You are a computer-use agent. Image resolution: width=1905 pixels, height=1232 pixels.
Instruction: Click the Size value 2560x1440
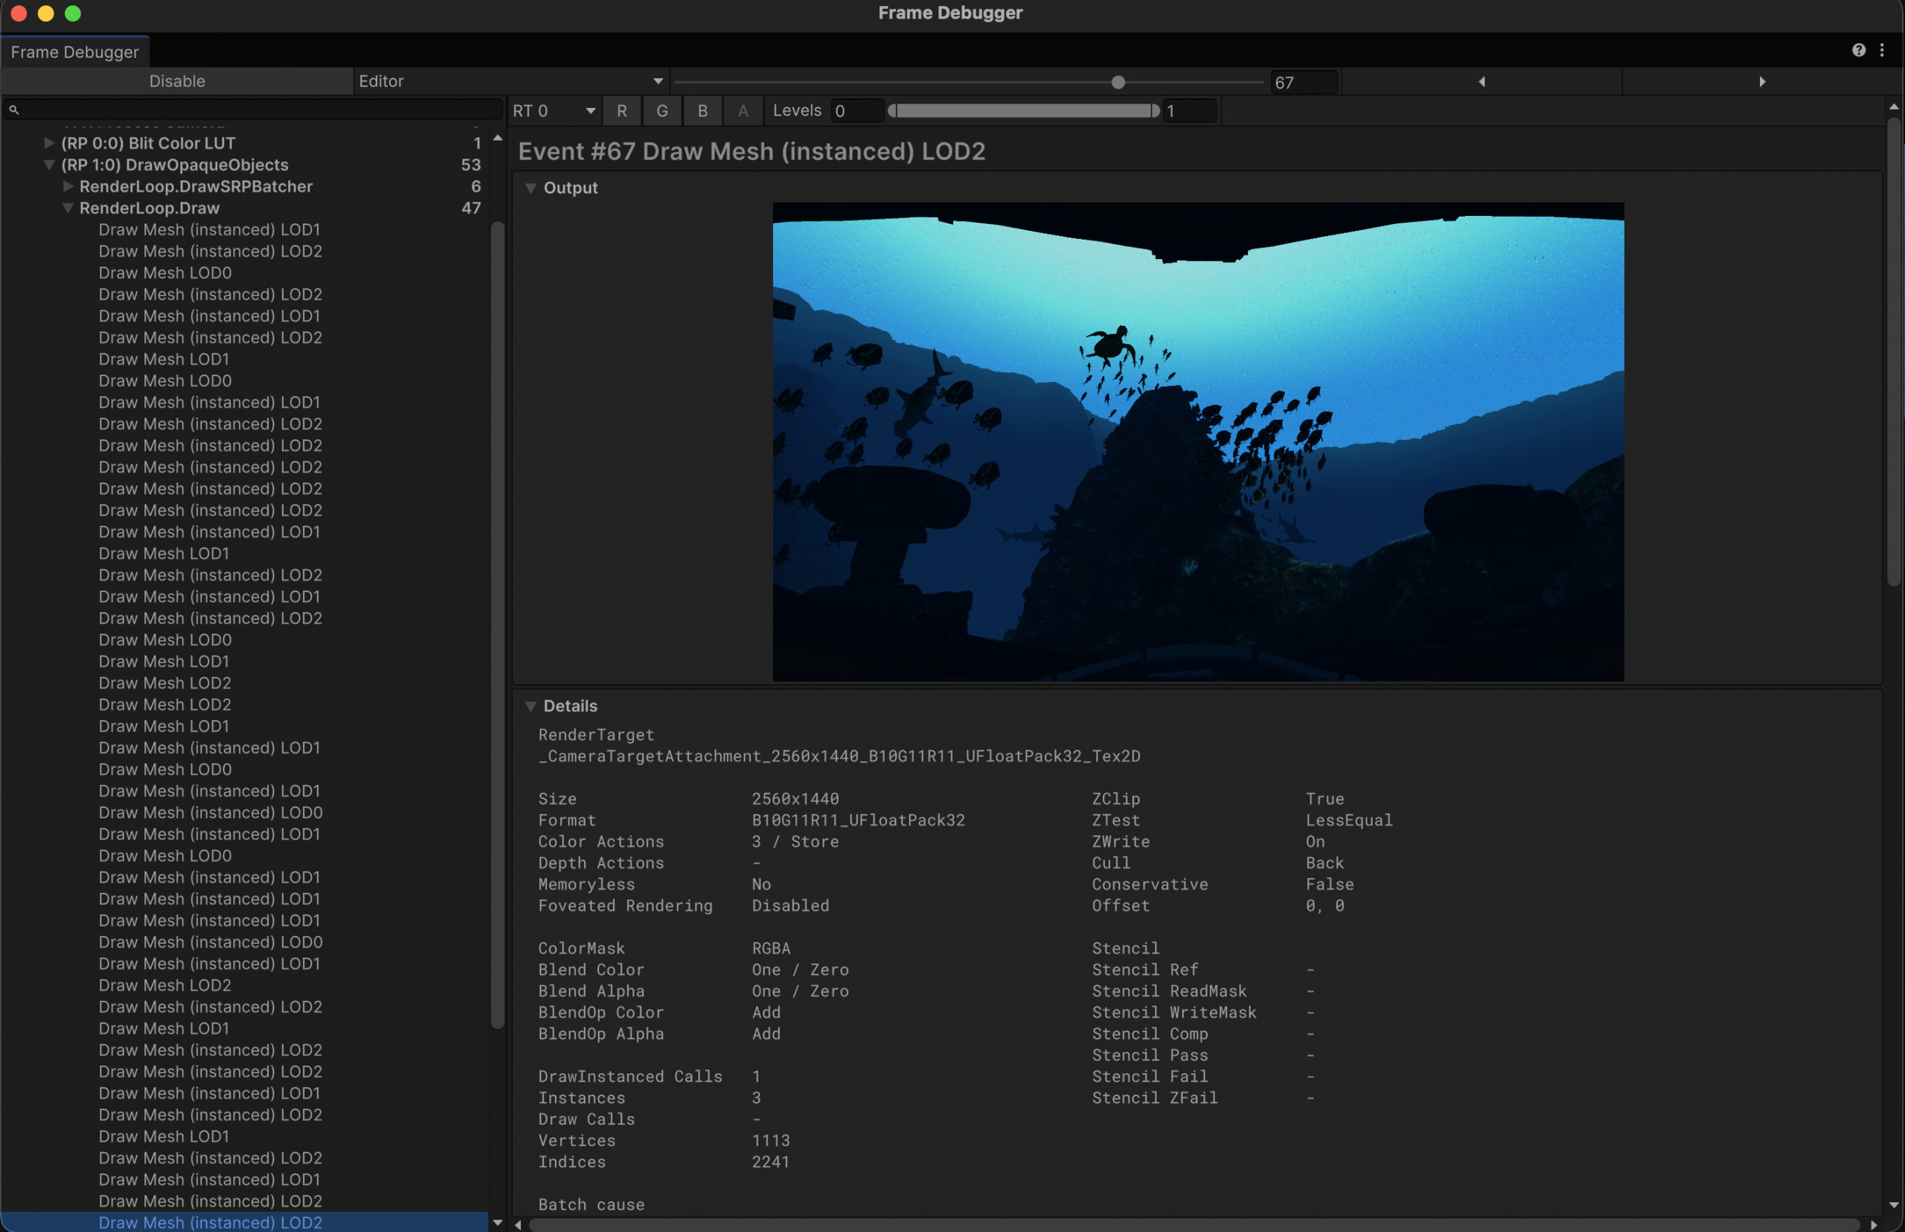point(795,799)
